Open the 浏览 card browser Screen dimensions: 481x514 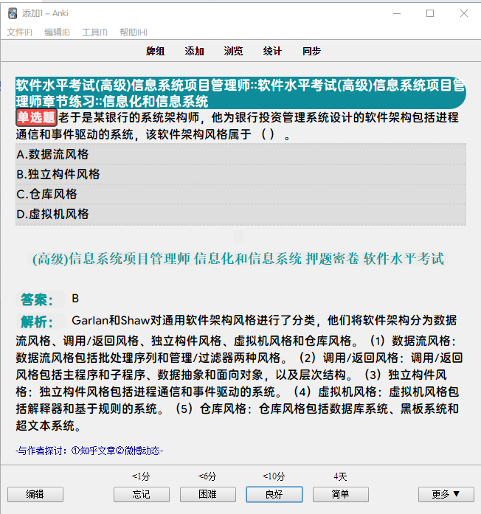(233, 51)
